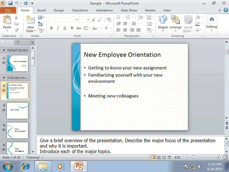Switch to the Slide Show tab
Image resolution: width=229 pixels, height=172 pixels.
[x=128, y=10]
